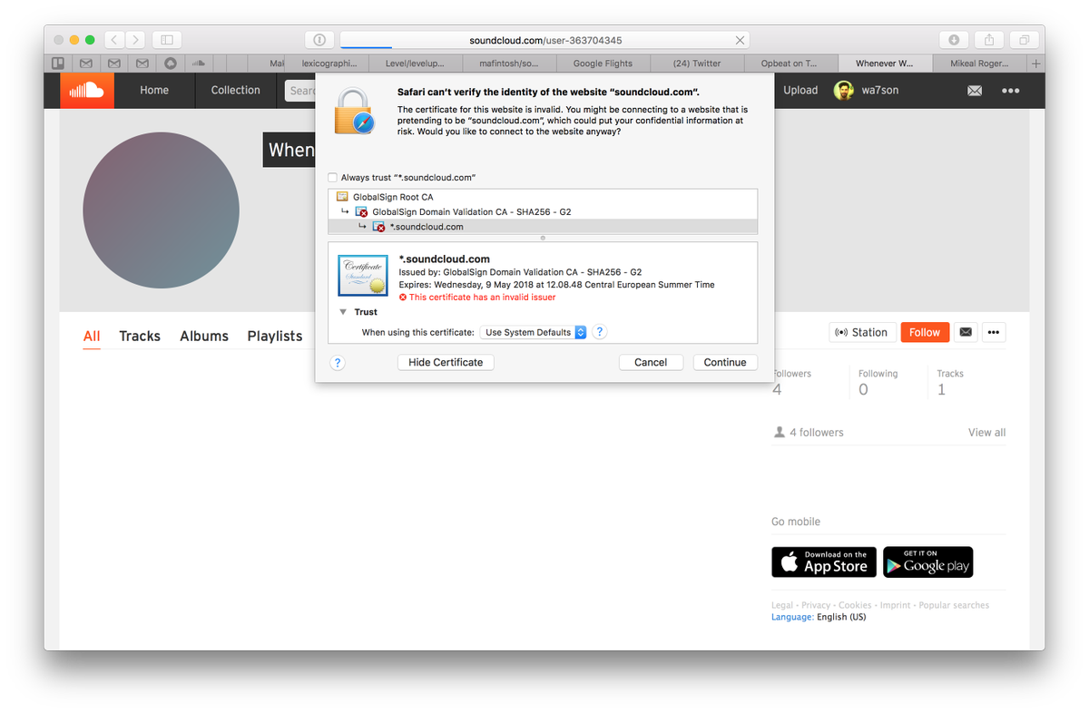Viewport: 1089px width, 713px height.
Task: Toggle Safari's sidebar button
Action: click(x=167, y=40)
